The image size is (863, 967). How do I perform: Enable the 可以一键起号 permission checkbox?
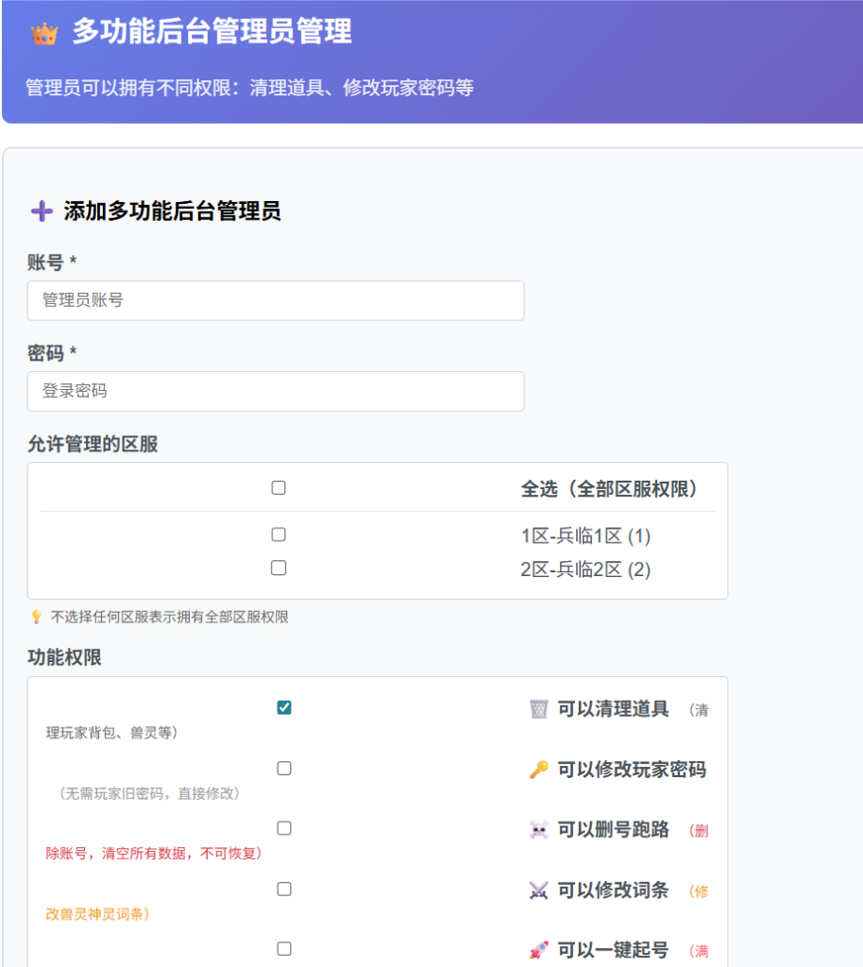click(284, 948)
